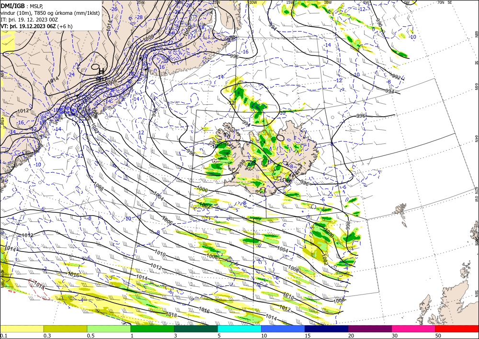Click the light yellow 0.1–0.3 legend swatch
This screenshot has width=479, height=339.
(22, 328)
